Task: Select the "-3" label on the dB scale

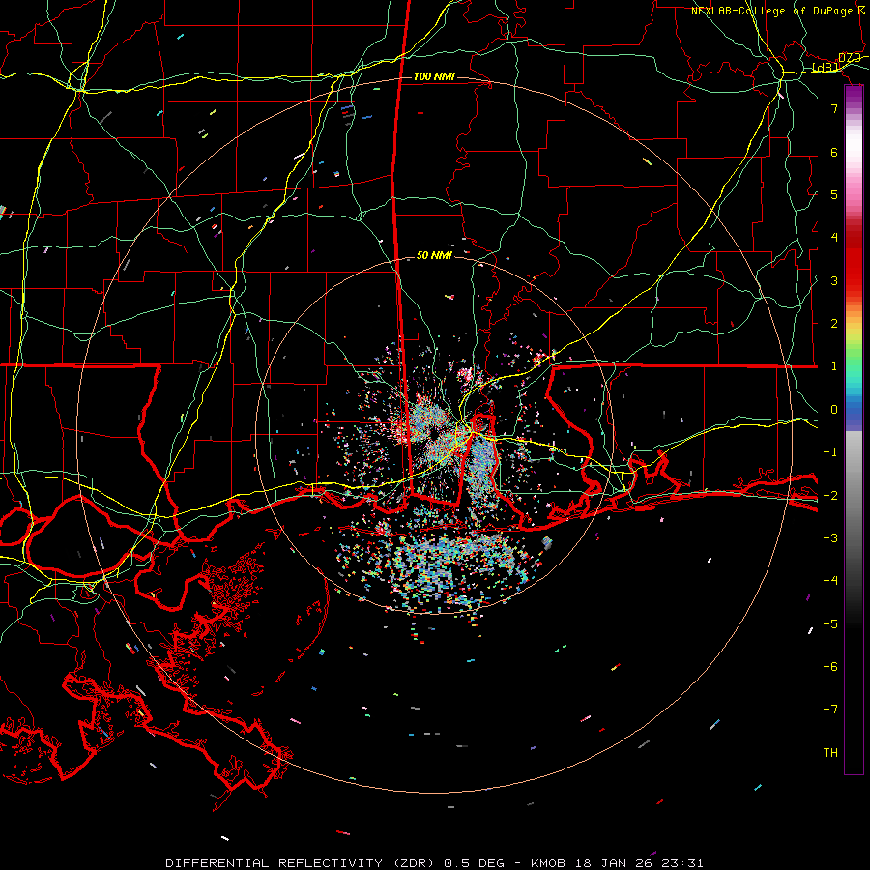Action: (x=830, y=538)
